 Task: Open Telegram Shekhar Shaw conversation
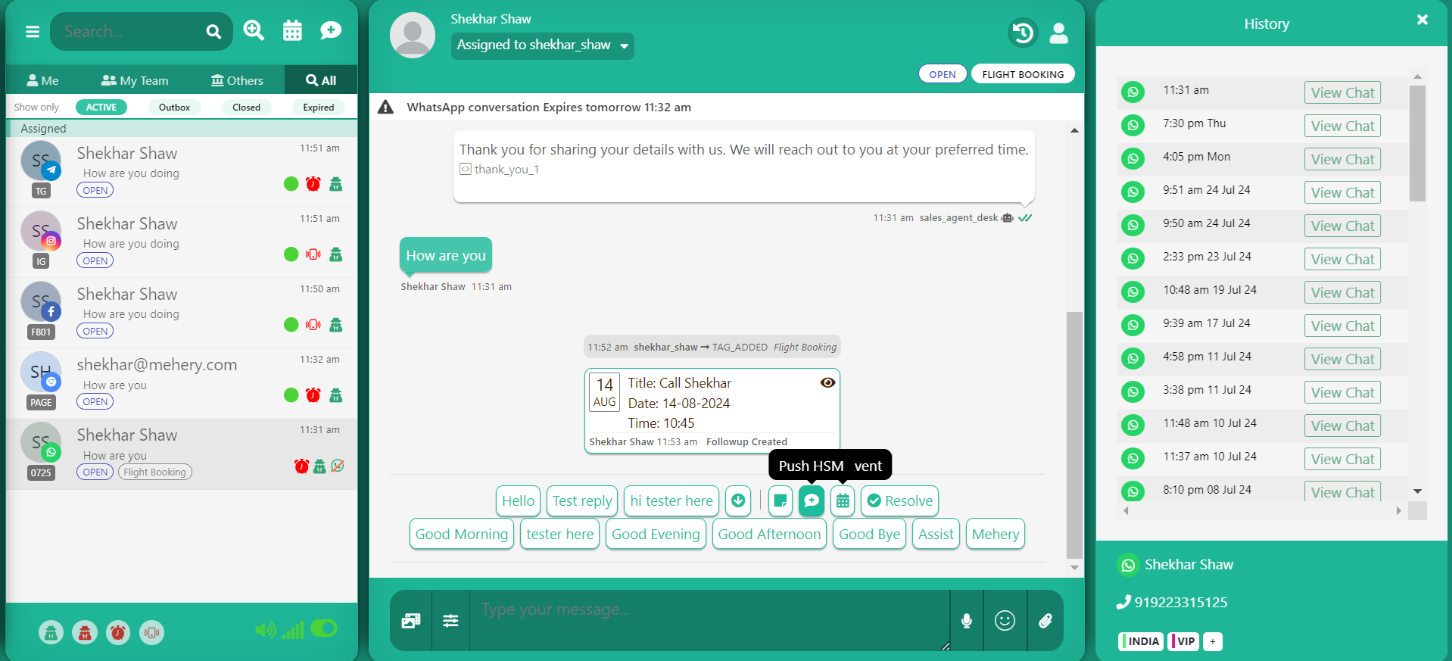pos(182,171)
